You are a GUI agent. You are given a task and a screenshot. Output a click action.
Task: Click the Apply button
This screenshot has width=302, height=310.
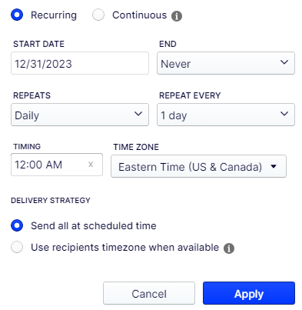point(249,293)
